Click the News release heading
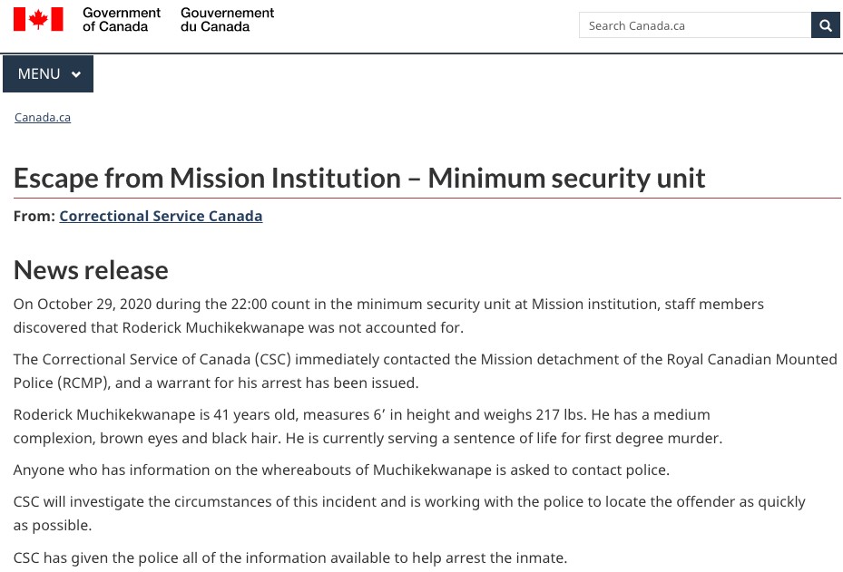Image resolution: width=843 pixels, height=572 pixels. 91,269
